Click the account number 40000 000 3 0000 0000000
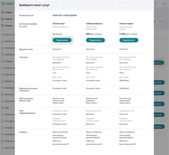 65,15
